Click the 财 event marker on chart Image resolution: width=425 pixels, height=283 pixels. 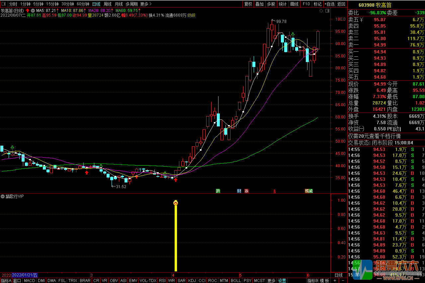pyautogui.click(x=239, y=191)
